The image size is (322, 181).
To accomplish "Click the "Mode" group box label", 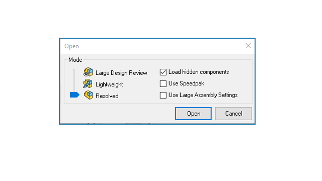I will tap(75, 60).
